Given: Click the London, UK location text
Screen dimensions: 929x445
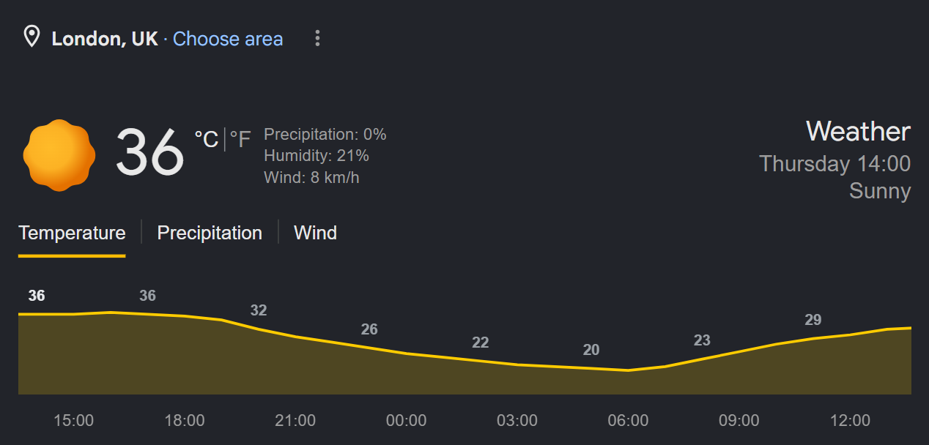Looking at the screenshot, I should coord(105,39).
